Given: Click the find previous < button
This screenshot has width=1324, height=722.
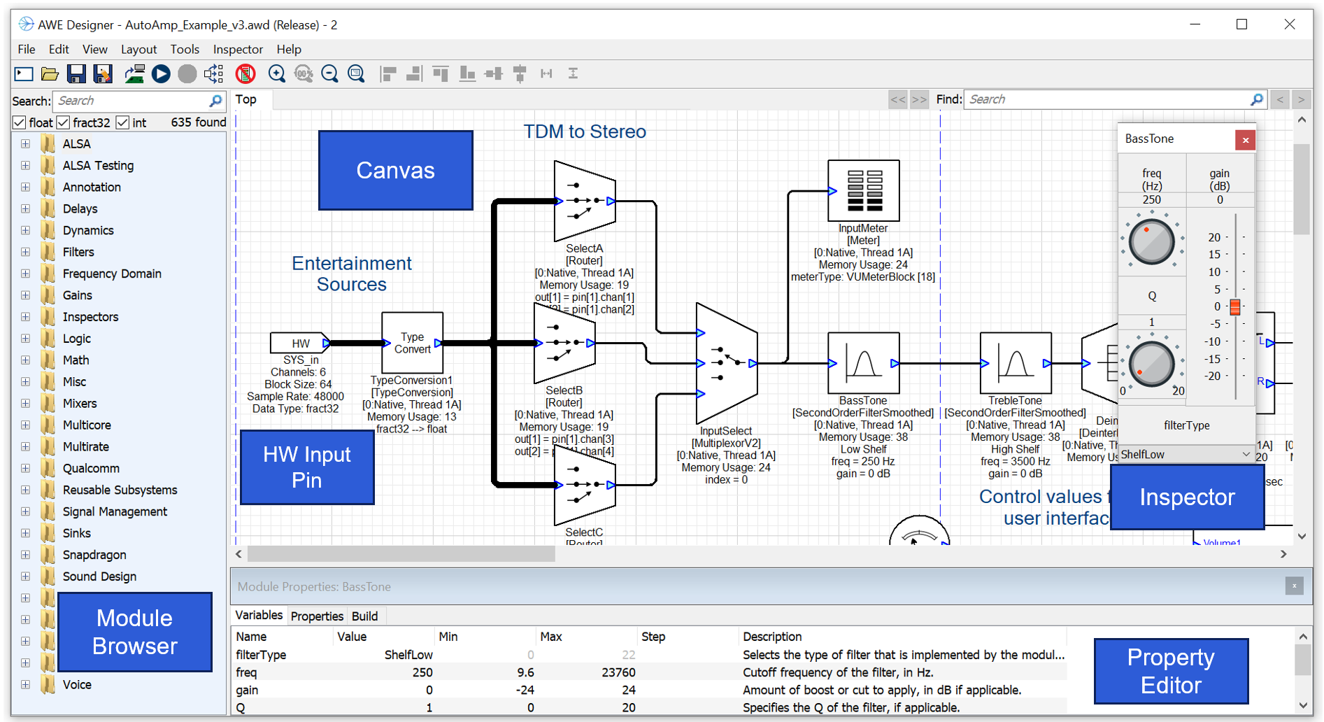Looking at the screenshot, I should [x=1280, y=99].
